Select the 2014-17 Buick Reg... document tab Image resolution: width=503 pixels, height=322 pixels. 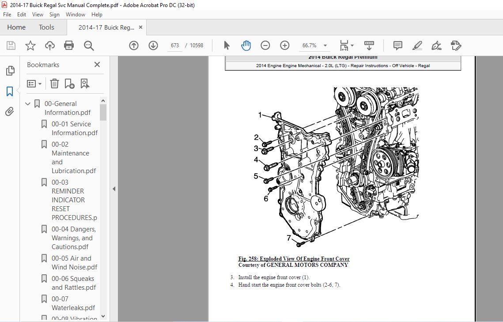(x=106, y=27)
